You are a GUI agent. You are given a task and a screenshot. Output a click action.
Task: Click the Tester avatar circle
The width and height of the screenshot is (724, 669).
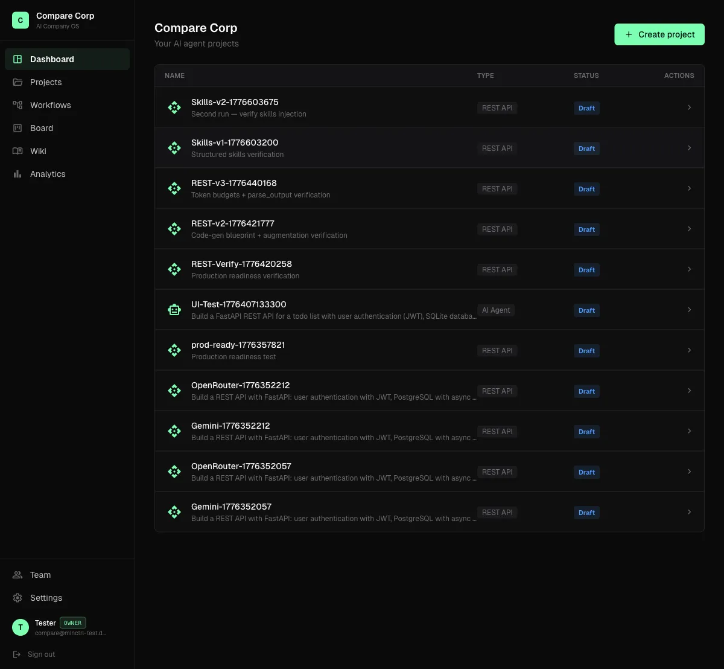[21, 627]
